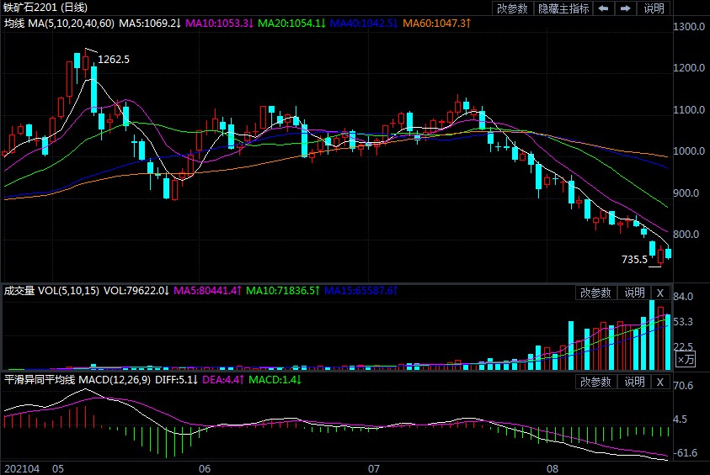Open 改参数 for the main MA chart
Viewport: 710px width, 475px height.
point(512,8)
